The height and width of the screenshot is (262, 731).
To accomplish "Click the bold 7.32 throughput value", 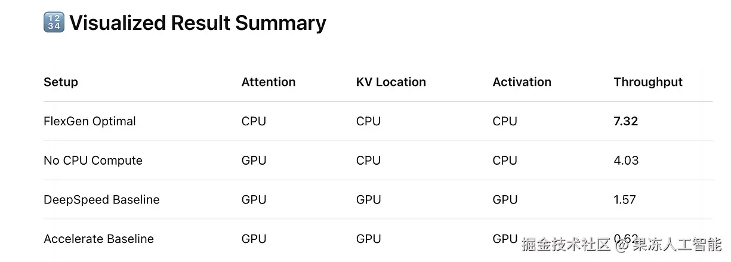I will pos(626,121).
